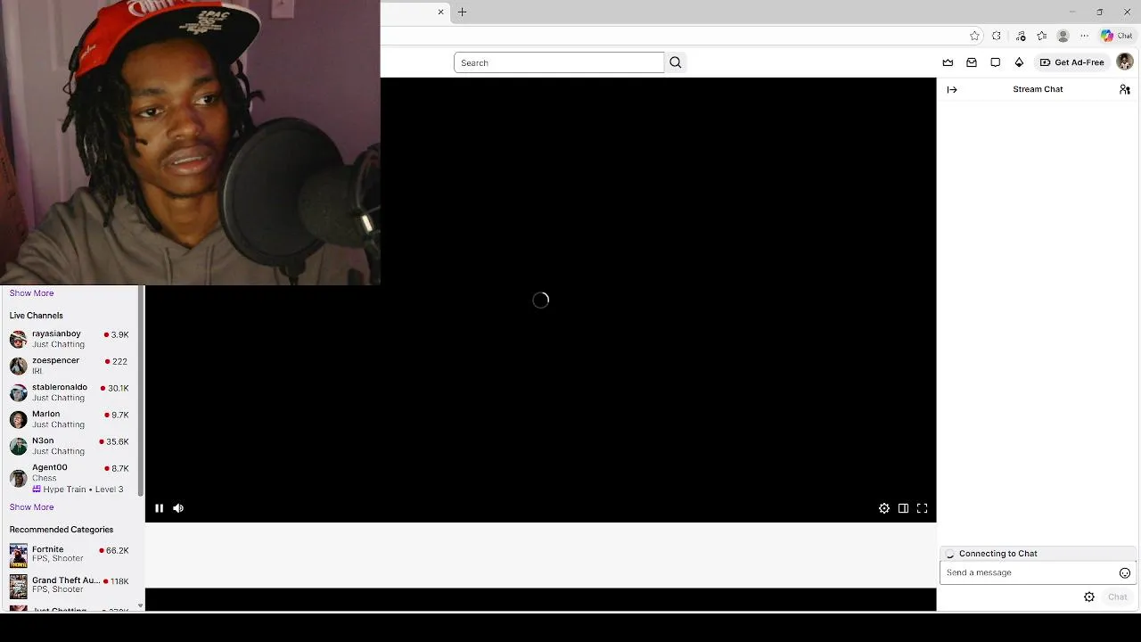The image size is (1141, 642).
Task: Click the sidebar vertical scrollbar
Action: click(140, 390)
